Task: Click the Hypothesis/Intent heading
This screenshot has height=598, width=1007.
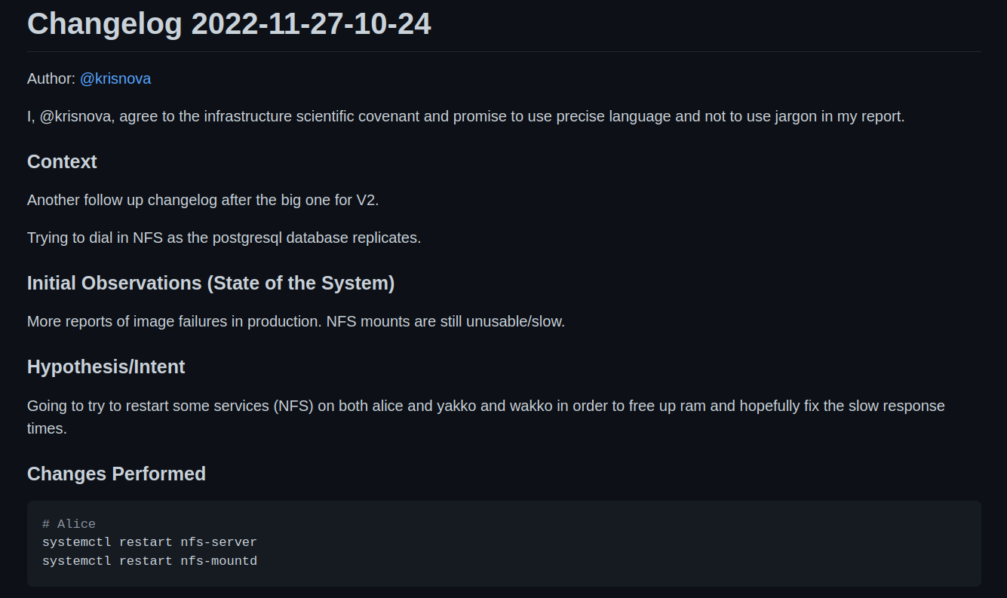Action: 106,366
